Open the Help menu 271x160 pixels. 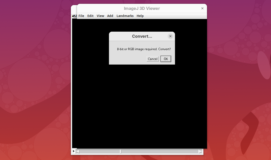(x=140, y=16)
